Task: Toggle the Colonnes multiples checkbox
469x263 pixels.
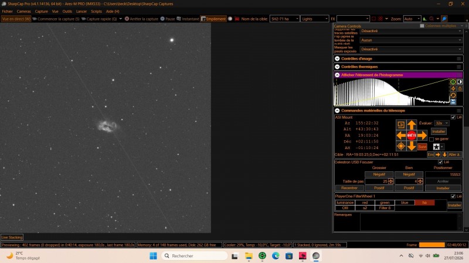Action: click(422, 26)
